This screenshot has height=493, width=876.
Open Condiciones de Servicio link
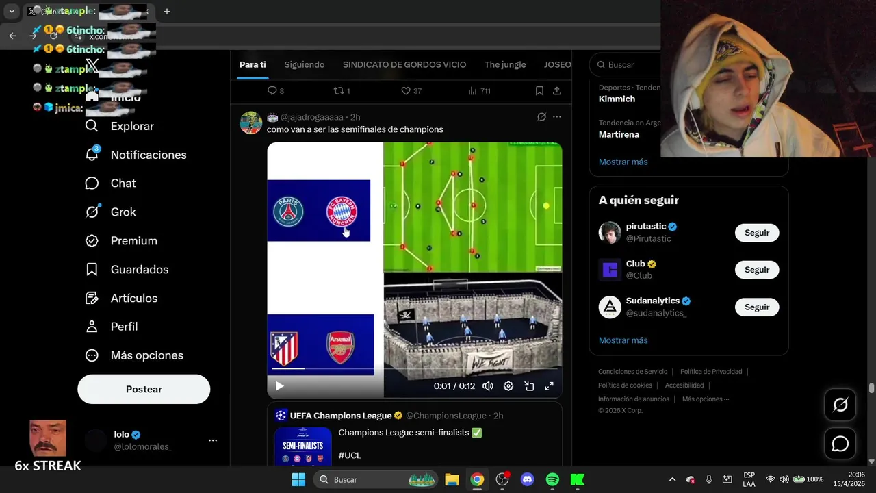point(632,372)
